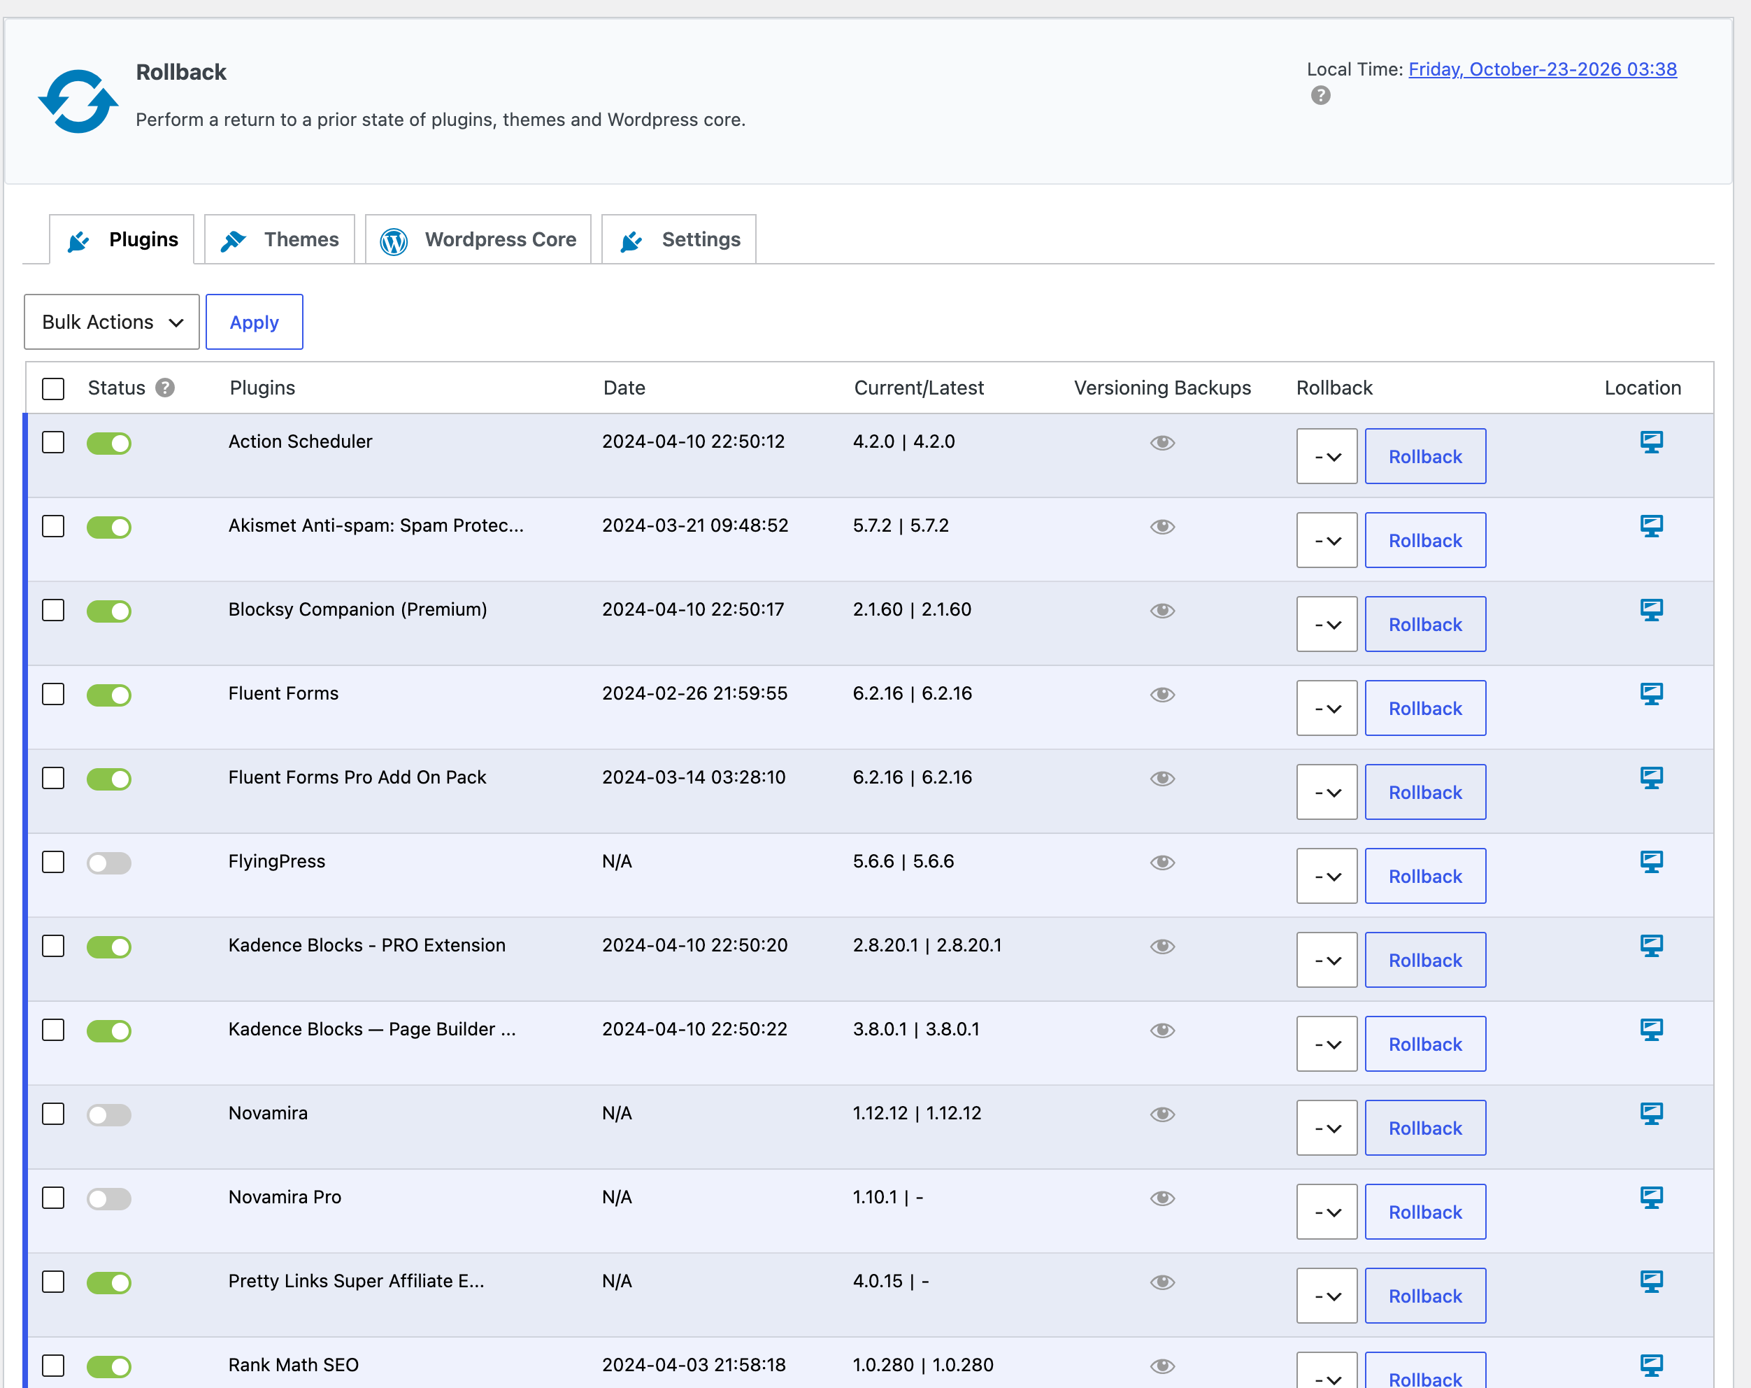Open the Settings tab

(x=679, y=240)
